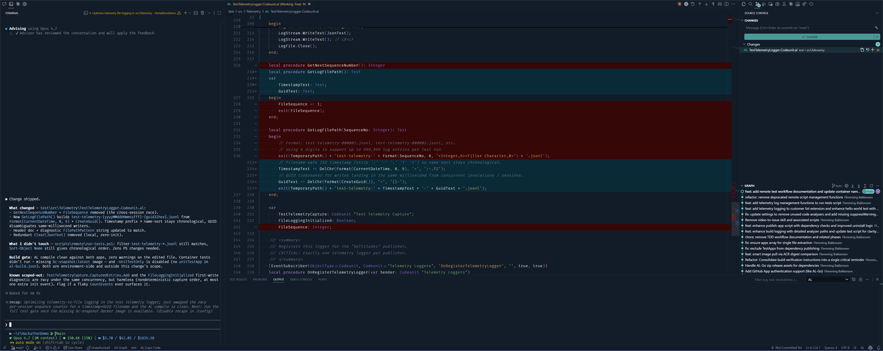Image resolution: width=883 pixels, height=351 pixels.
Task: Click the graph refresh icon
Action: click(871, 186)
